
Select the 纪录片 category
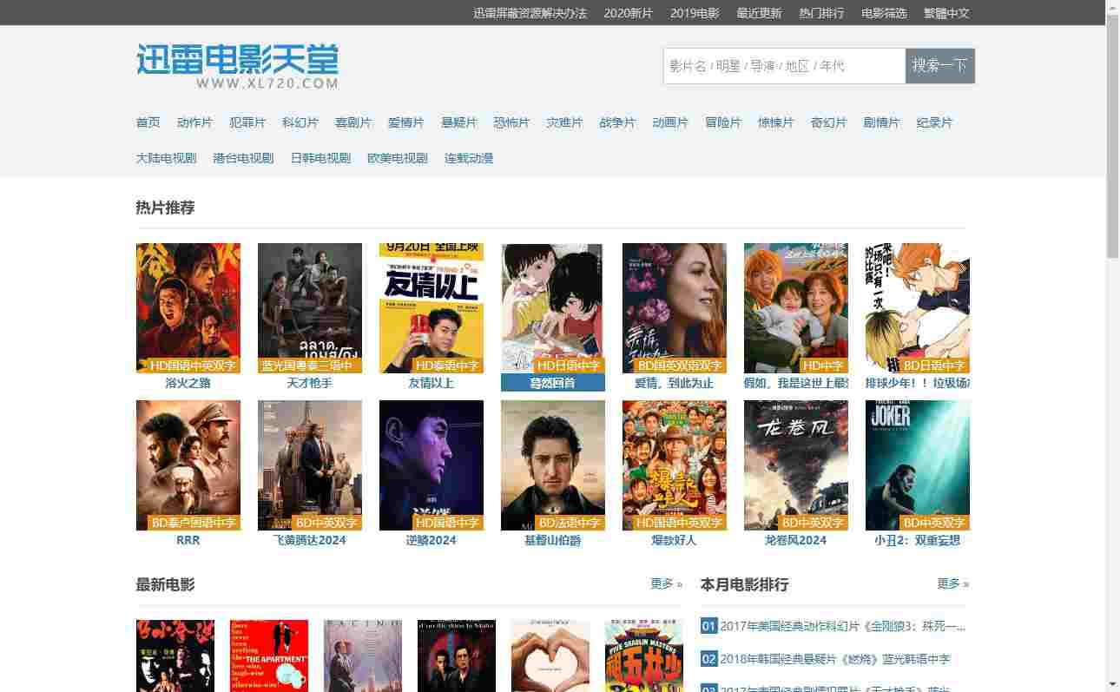click(x=934, y=122)
